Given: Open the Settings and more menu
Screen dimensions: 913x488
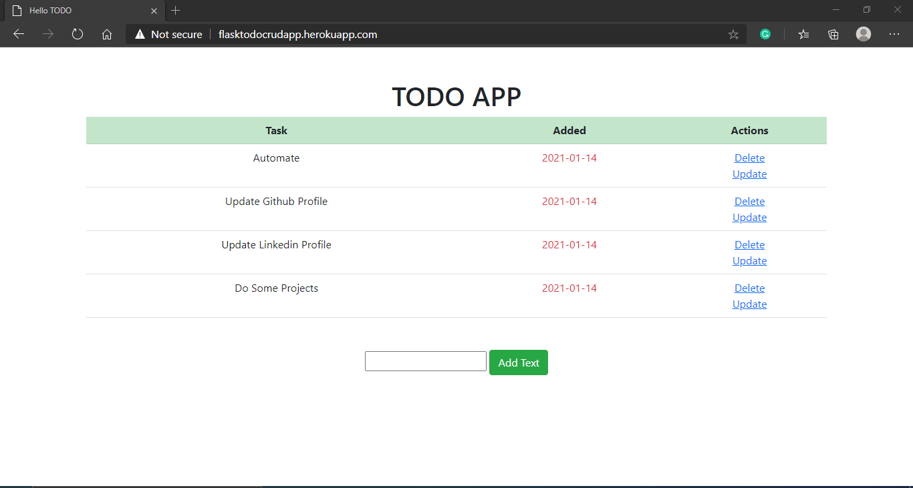Looking at the screenshot, I should pyautogui.click(x=894, y=34).
